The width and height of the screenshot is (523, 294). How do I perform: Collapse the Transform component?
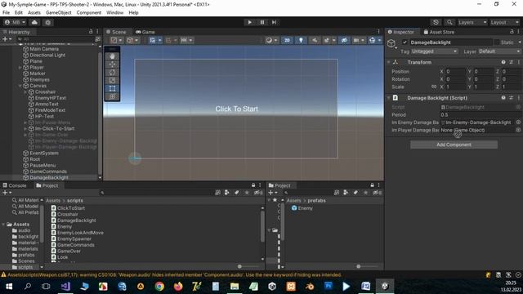pyautogui.click(x=389, y=62)
